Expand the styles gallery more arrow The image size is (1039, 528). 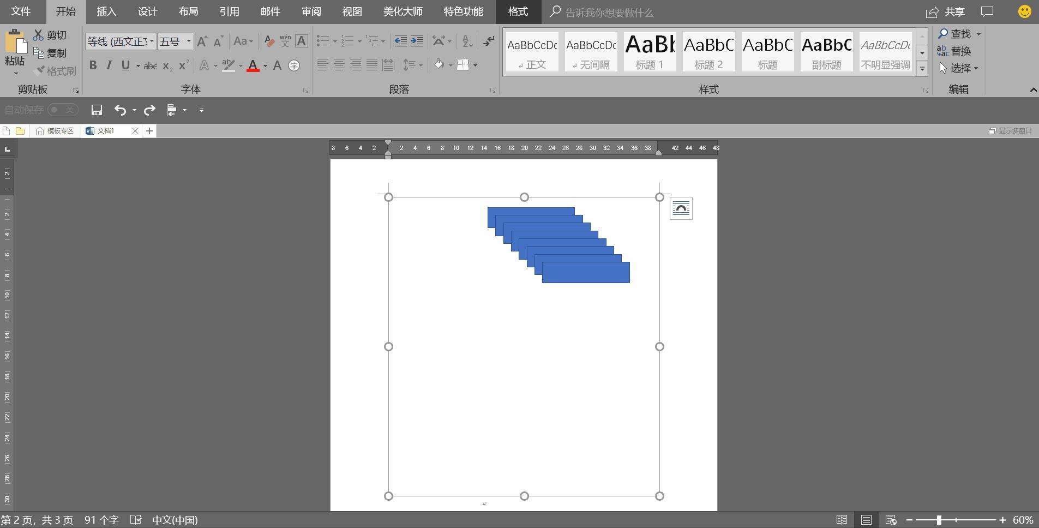pos(922,69)
